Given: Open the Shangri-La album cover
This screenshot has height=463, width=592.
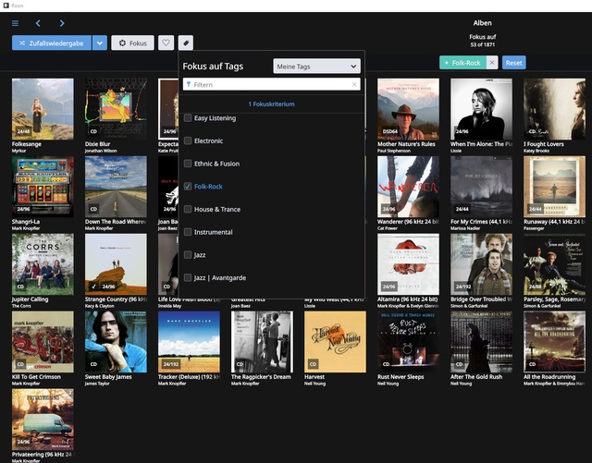Looking at the screenshot, I should point(43,187).
